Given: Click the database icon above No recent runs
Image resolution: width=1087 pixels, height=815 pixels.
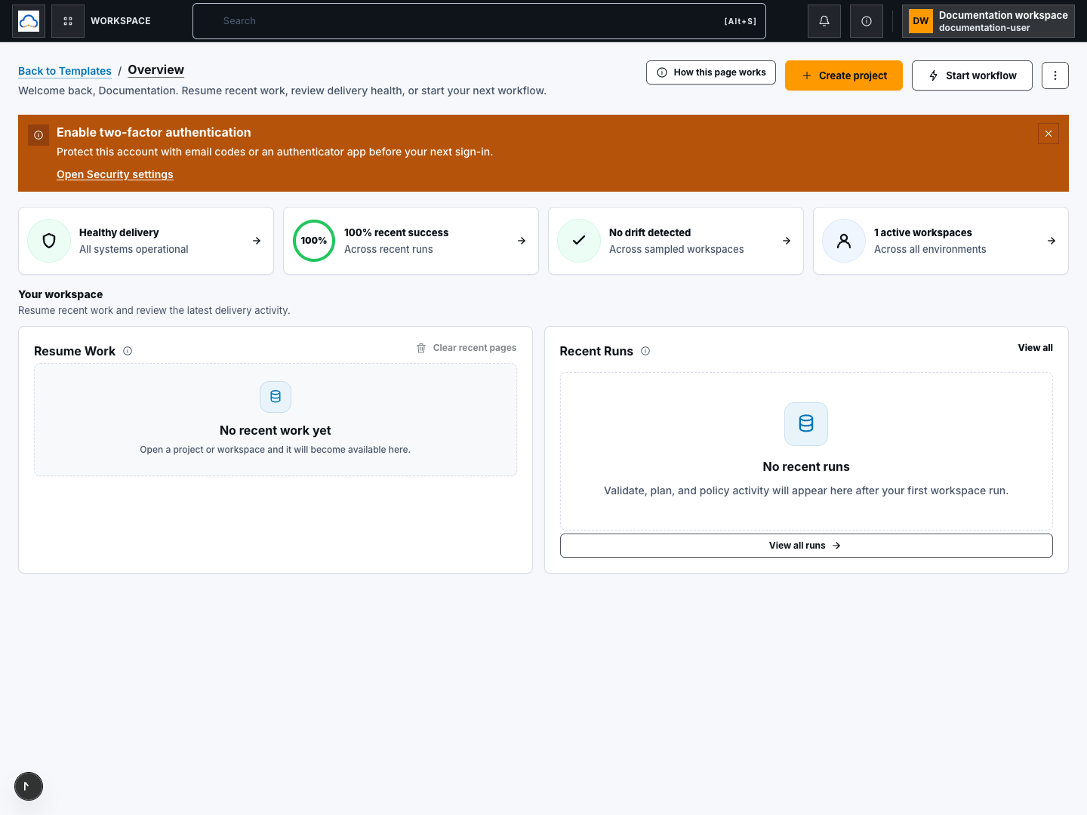Looking at the screenshot, I should 806,424.
